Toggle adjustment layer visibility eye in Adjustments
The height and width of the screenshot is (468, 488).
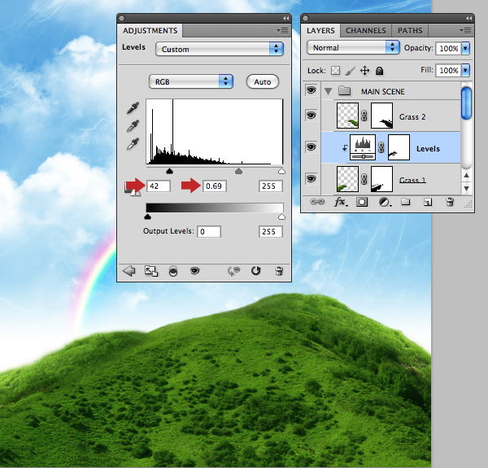pyautogui.click(x=195, y=270)
